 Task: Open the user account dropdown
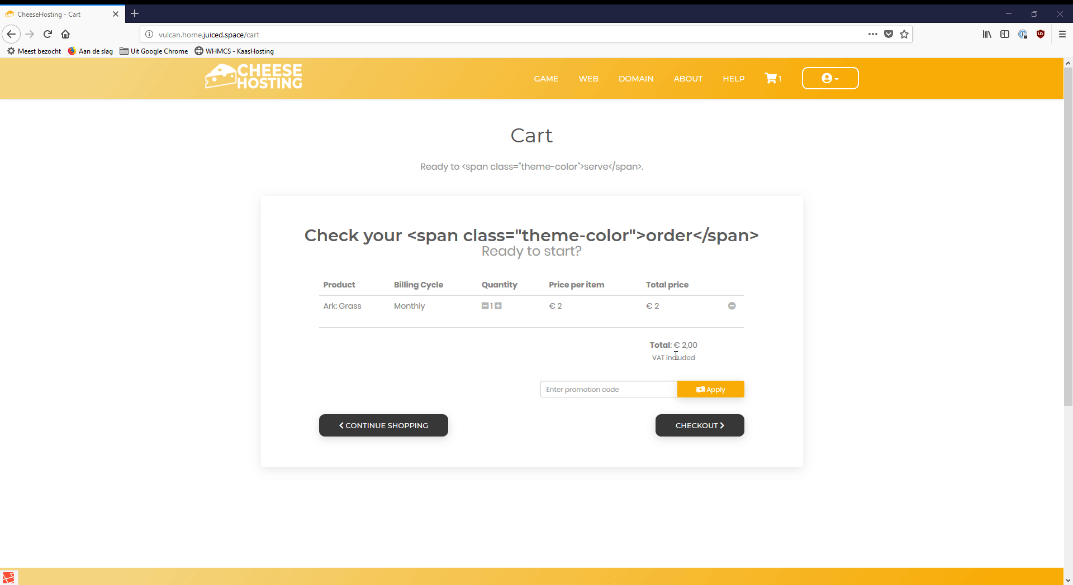tap(830, 78)
